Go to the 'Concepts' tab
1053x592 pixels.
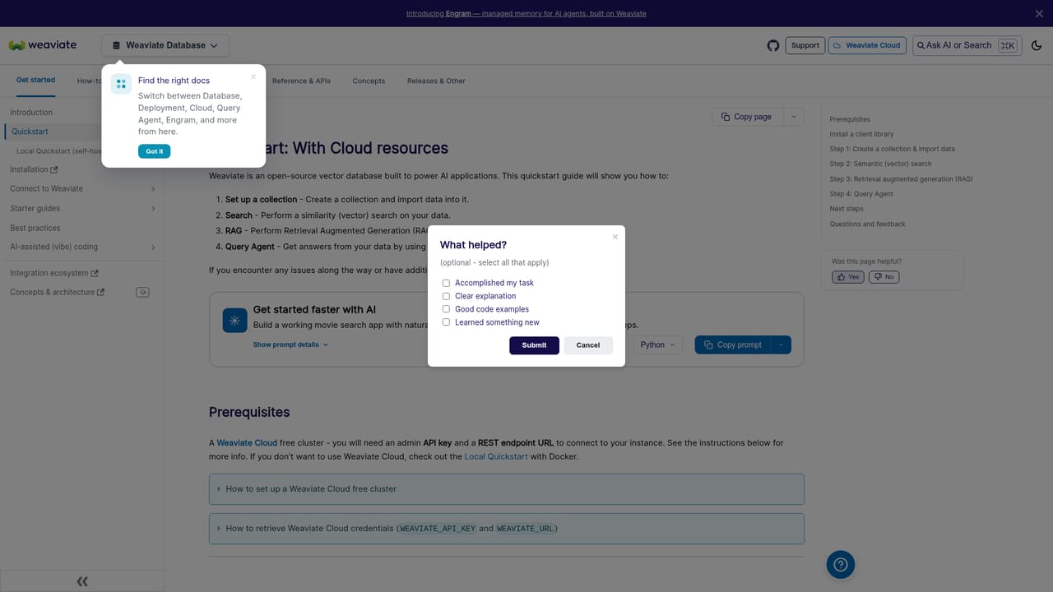coord(369,81)
